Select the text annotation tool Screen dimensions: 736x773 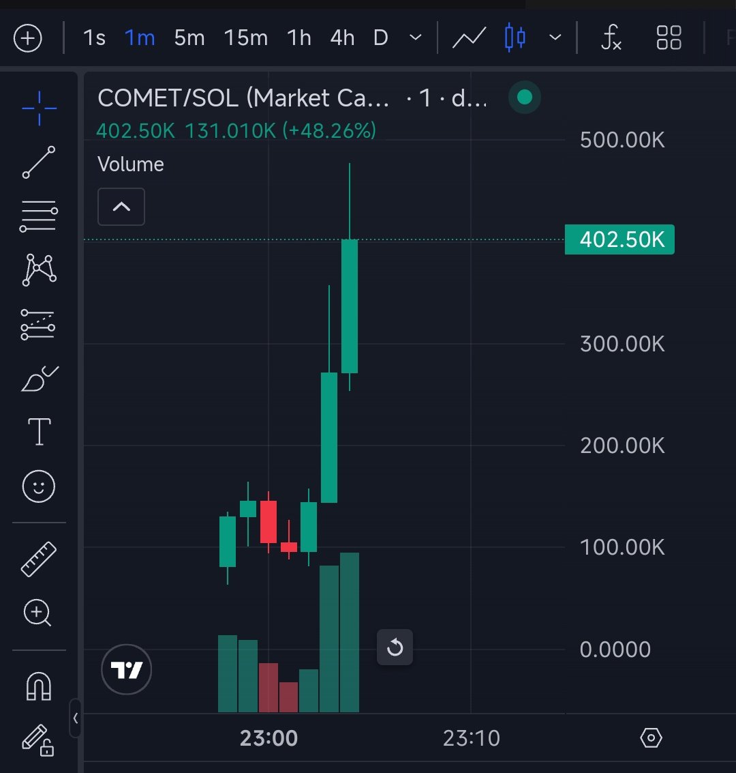pos(39,432)
